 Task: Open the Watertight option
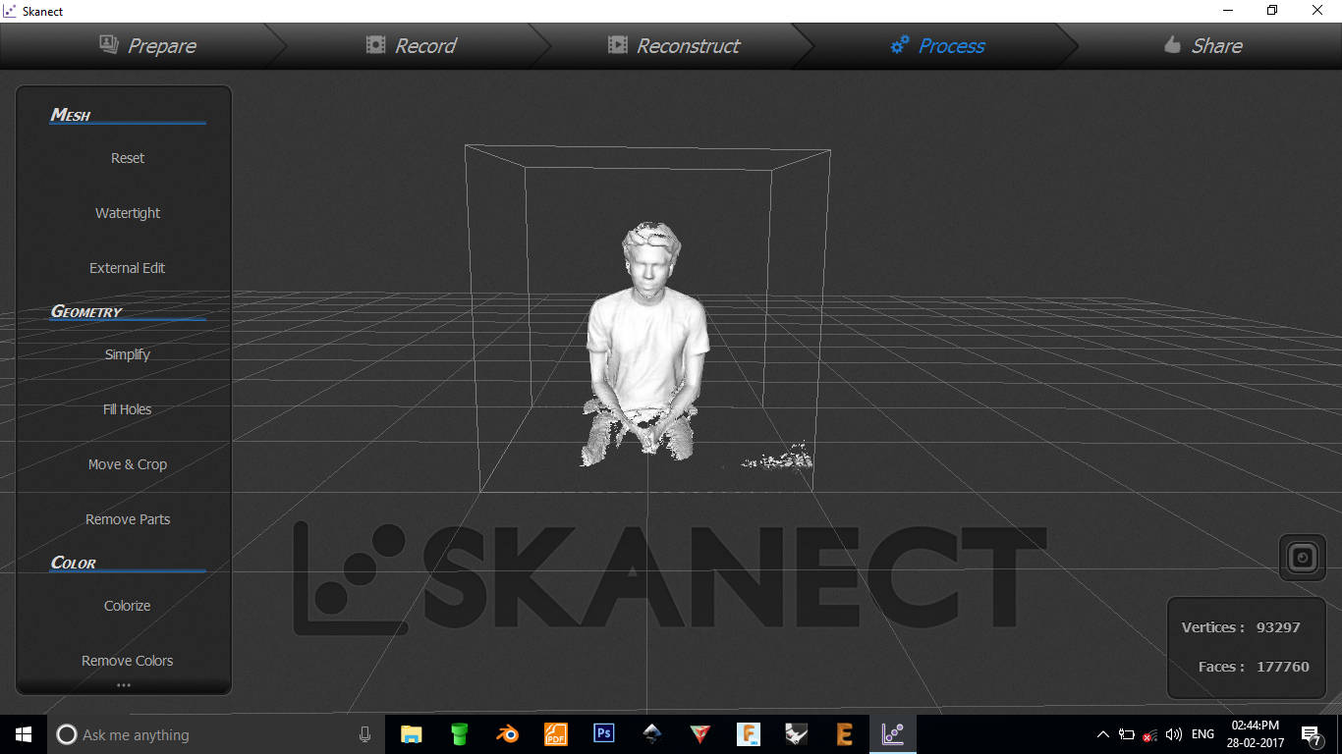click(x=128, y=213)
